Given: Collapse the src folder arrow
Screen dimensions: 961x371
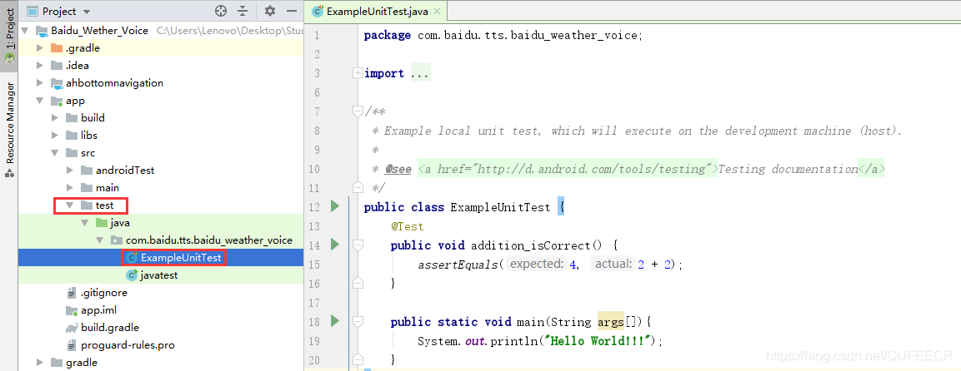Looking at the screenshot, I should (x=54, y=153).
